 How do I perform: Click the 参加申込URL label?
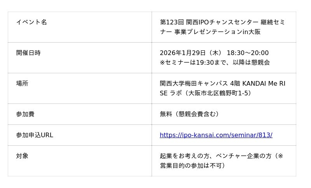click(35, 135)
